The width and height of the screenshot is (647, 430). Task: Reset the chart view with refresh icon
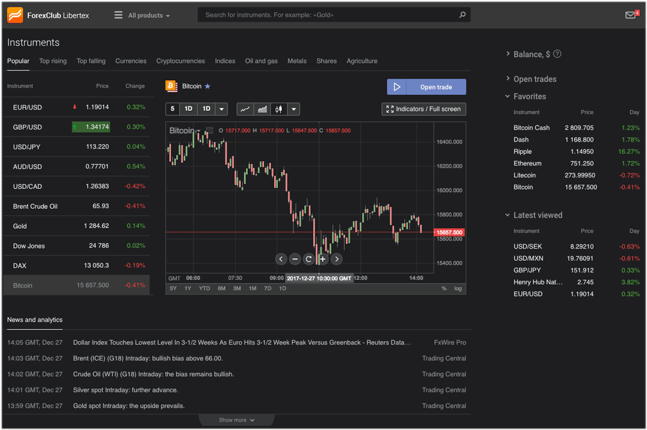pos(309,259)
